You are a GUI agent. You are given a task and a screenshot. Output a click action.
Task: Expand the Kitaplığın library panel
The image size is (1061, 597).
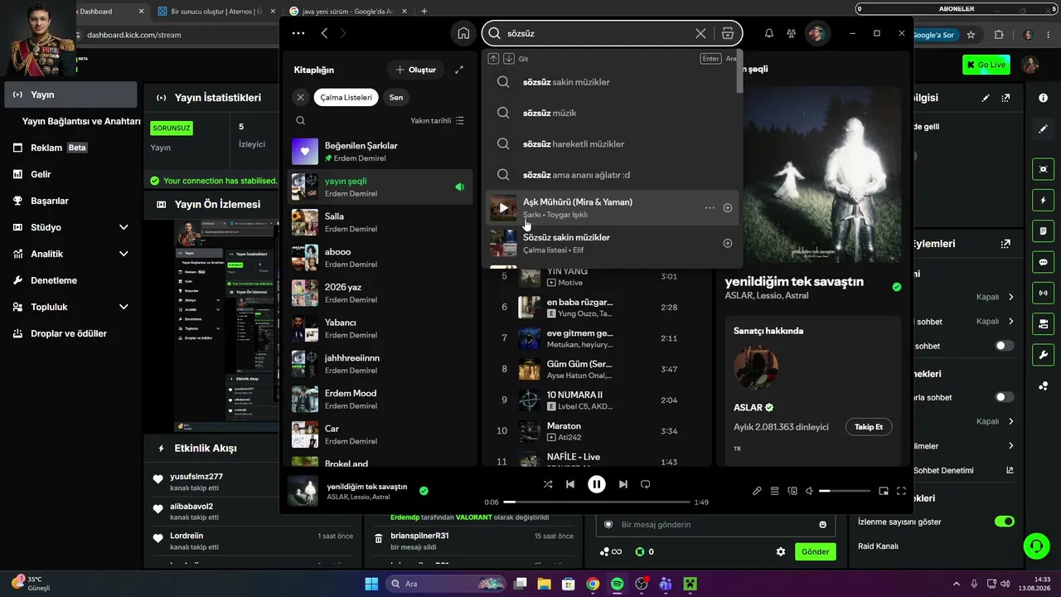[459, 70]
